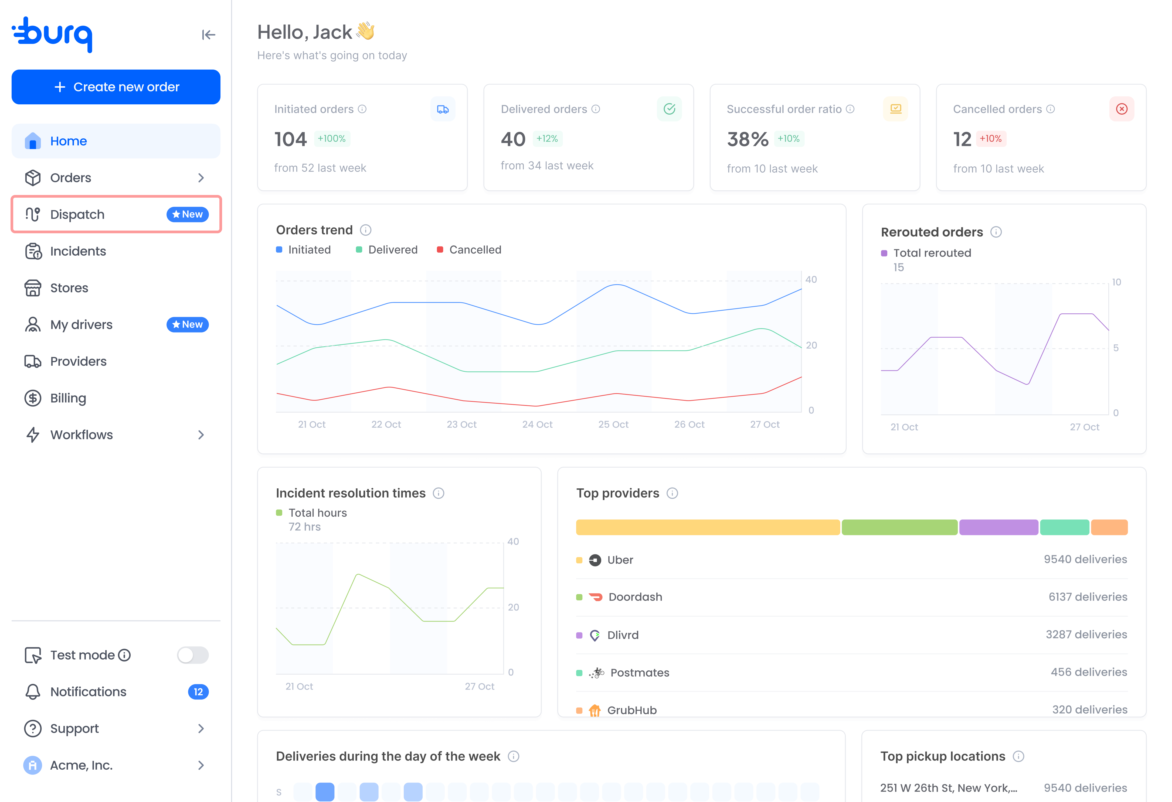This screenshot has width=1172, height=802.
Task: Click the info icon beside Top providers
Action: click(x=672, y=493)
